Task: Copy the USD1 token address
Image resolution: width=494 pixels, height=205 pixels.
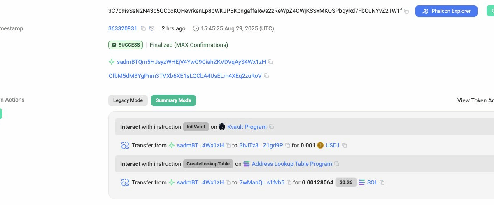Action: (x=345, y=145)
